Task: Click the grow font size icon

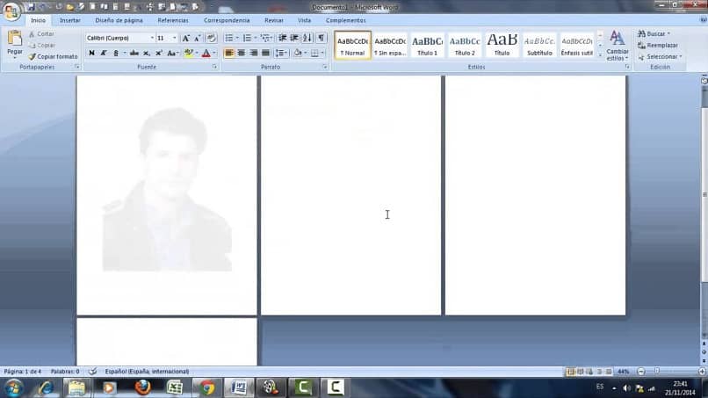Action: click(x=185, y=38)
